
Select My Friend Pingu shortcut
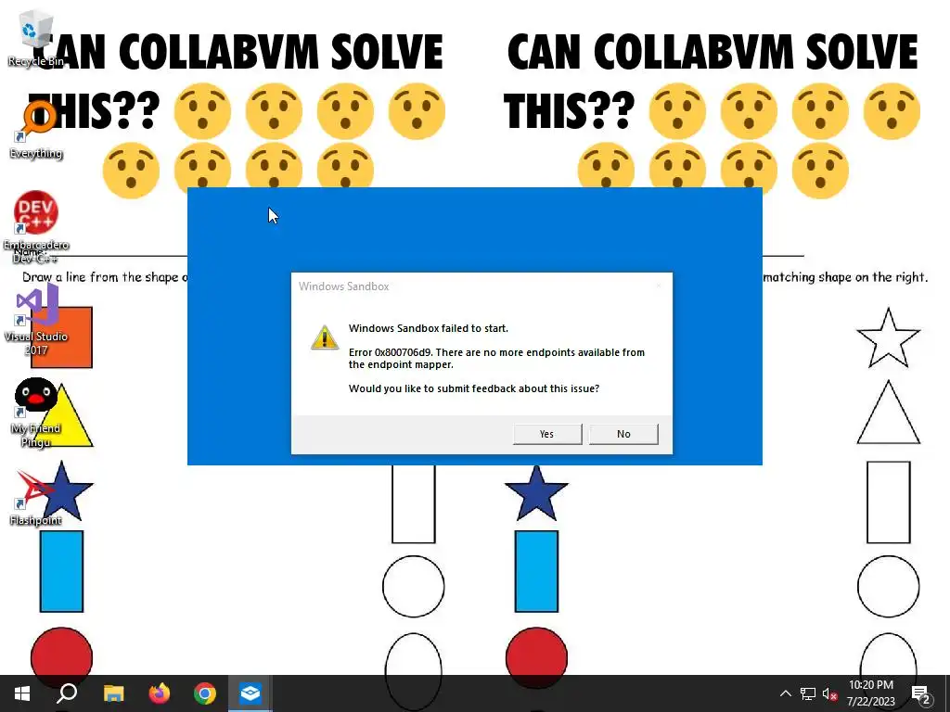point(36,413)
